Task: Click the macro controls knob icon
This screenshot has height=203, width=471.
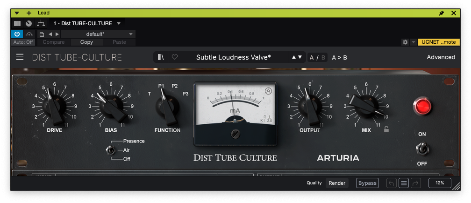Action: click(x=29, y=23)
